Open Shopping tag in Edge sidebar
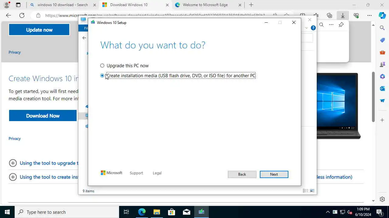 coord(382,40)
